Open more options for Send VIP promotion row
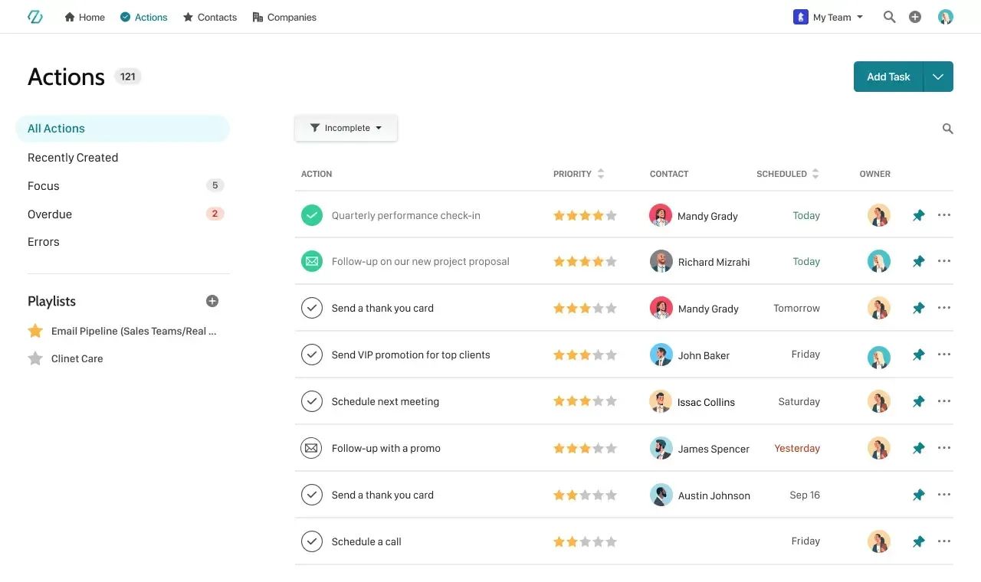The image size is (981, 582). [944, 355]
